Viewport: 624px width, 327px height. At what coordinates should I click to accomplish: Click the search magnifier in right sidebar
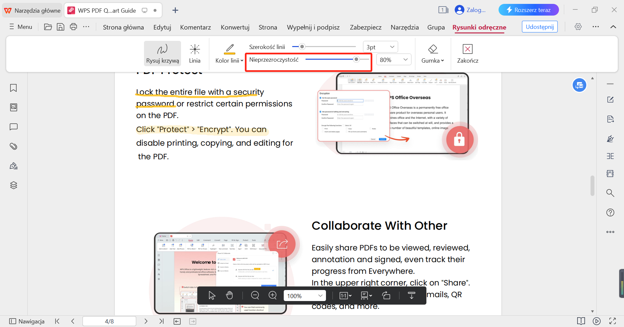[610, 193]
